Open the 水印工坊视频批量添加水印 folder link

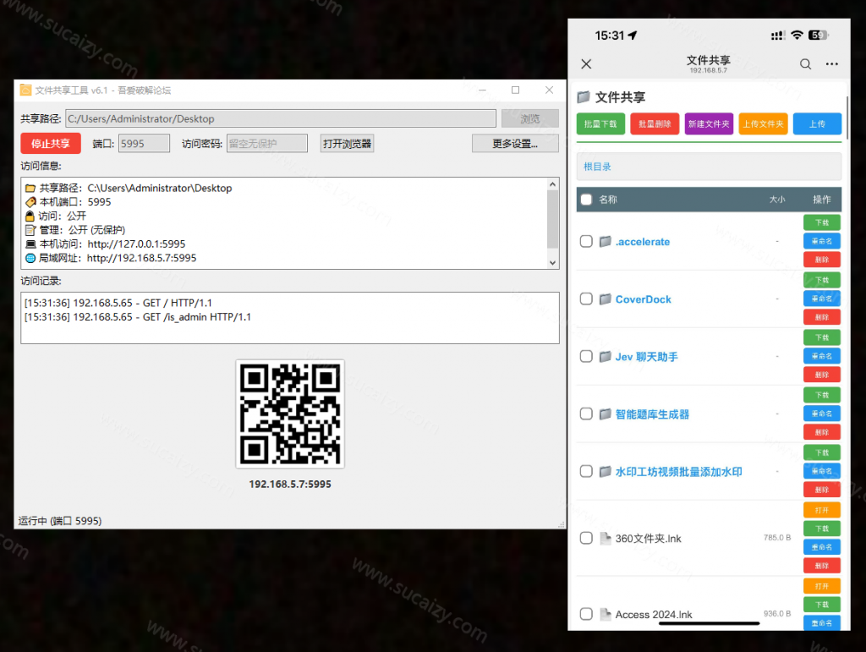(x=679, y=472)
